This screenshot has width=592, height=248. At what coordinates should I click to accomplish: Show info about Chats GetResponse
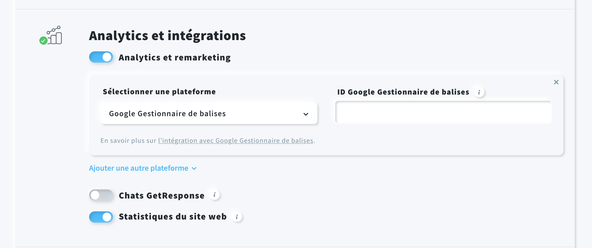pos(214,195)
